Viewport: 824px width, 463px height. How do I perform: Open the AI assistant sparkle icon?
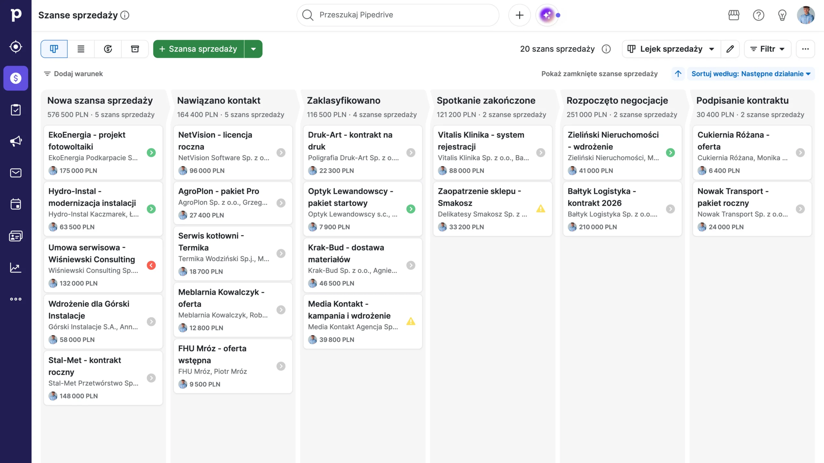547,15
